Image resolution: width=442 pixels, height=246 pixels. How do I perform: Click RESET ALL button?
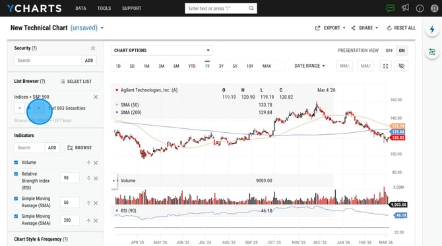point(401,28)
